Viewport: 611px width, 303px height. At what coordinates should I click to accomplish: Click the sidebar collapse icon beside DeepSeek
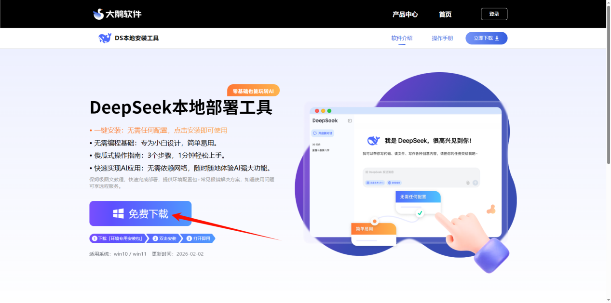[x=350, y=120]
